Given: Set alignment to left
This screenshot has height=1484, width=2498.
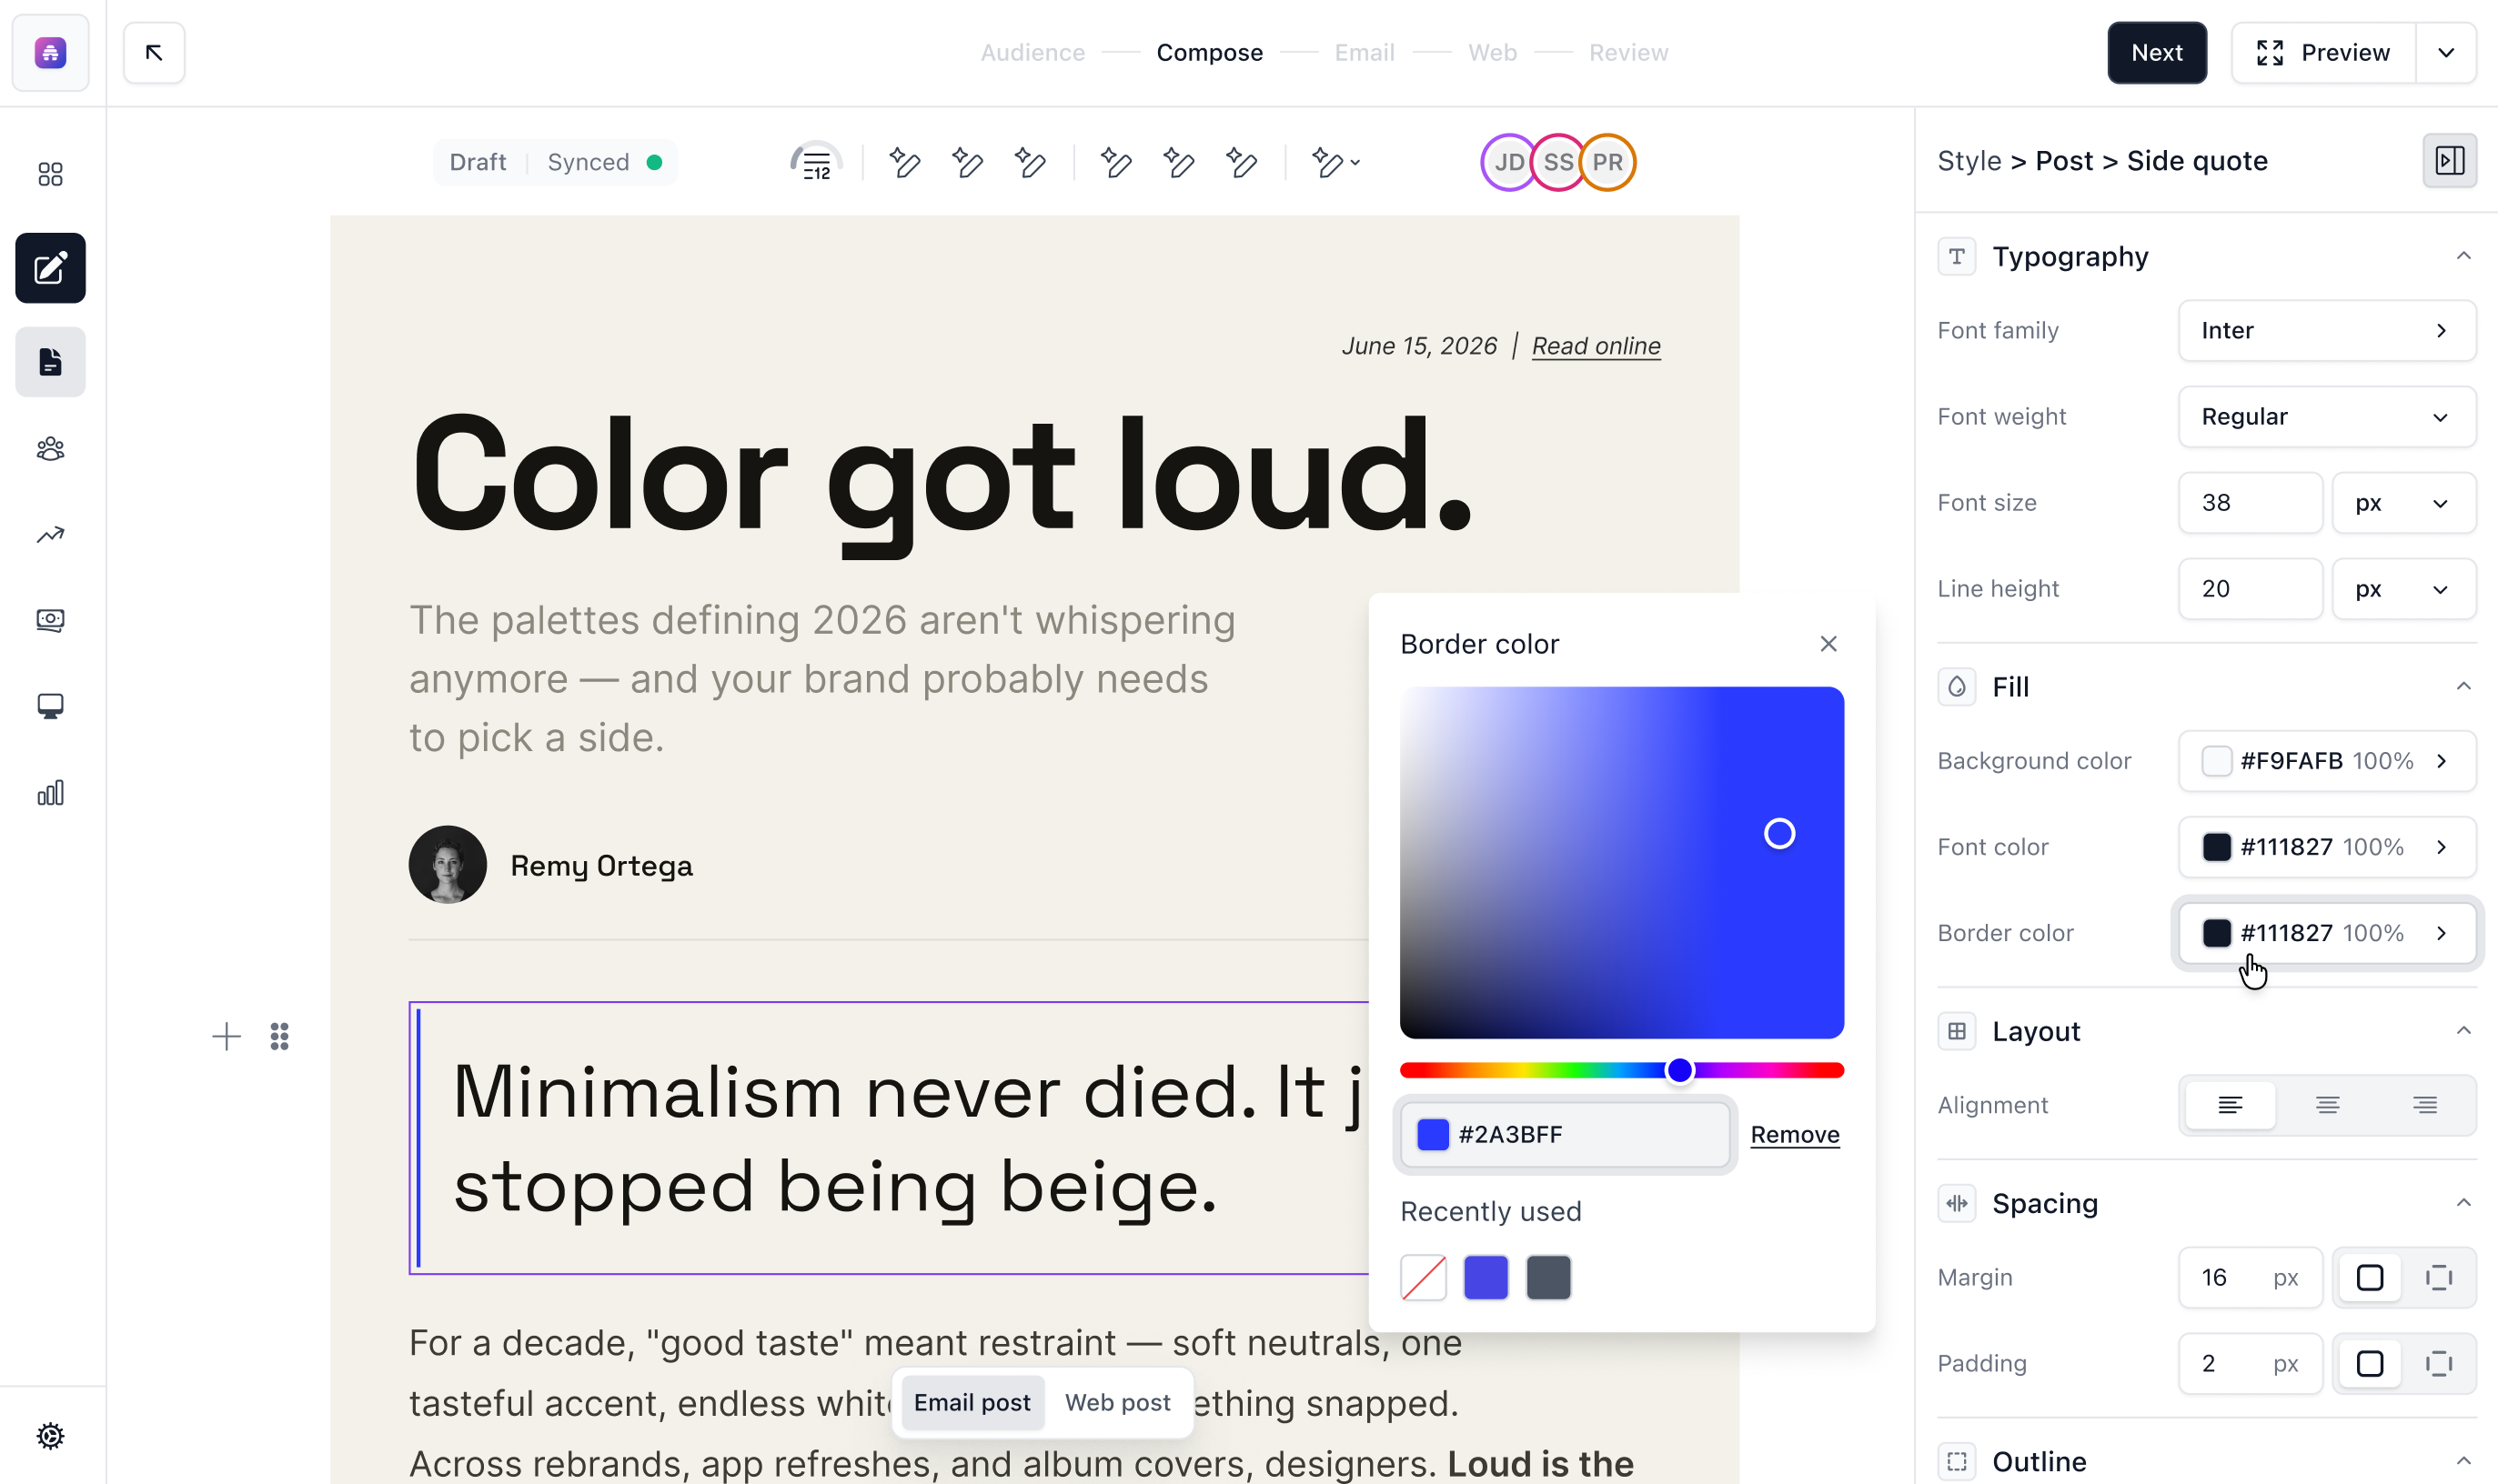Looking at the screenshot, I should tap(2230, 1105).
